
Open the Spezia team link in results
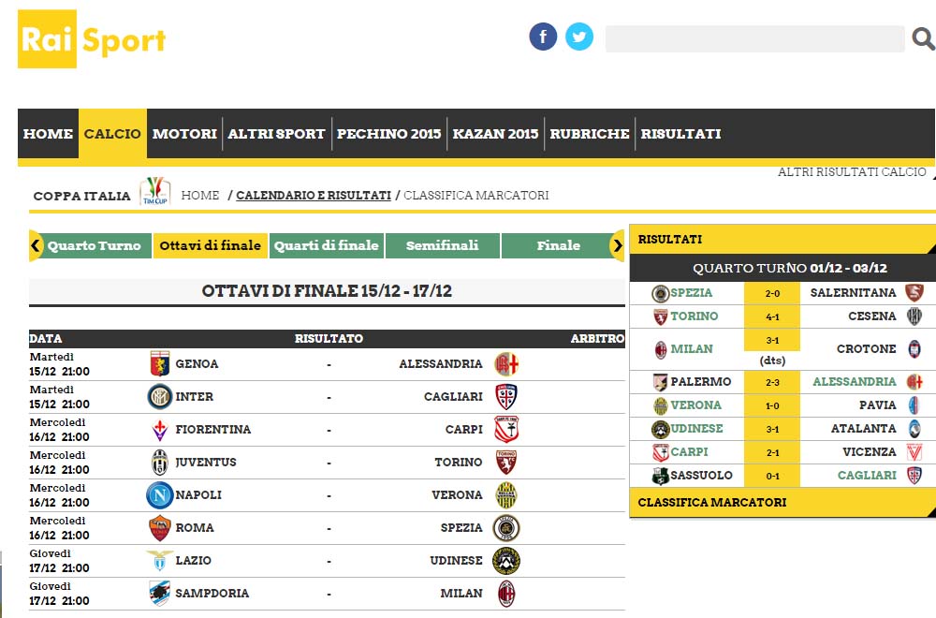click(691, 293)
